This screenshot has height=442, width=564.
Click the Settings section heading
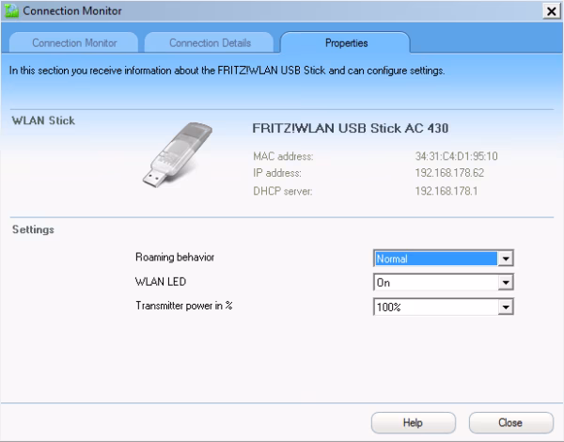point(33,229)
